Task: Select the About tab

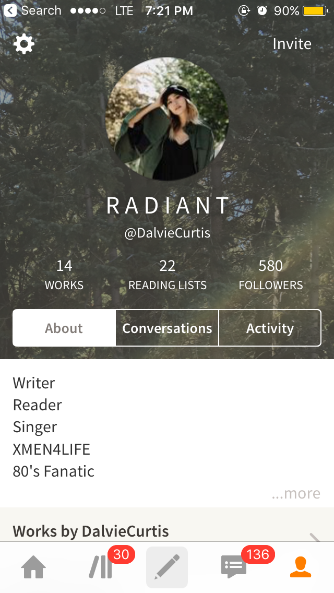Action: pyautogui.click(x=64, y=328)
